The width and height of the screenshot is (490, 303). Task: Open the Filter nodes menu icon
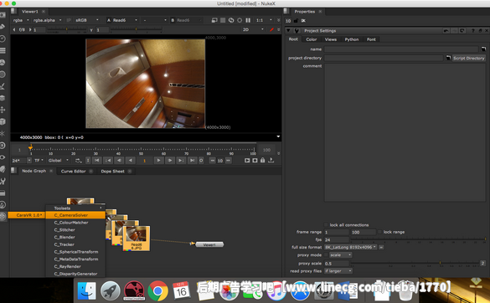point(3,74)
